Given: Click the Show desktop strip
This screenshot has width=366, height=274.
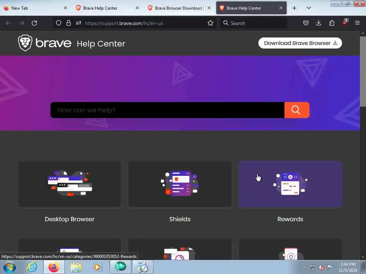Looking at the screenshot, I should (363, 267).
